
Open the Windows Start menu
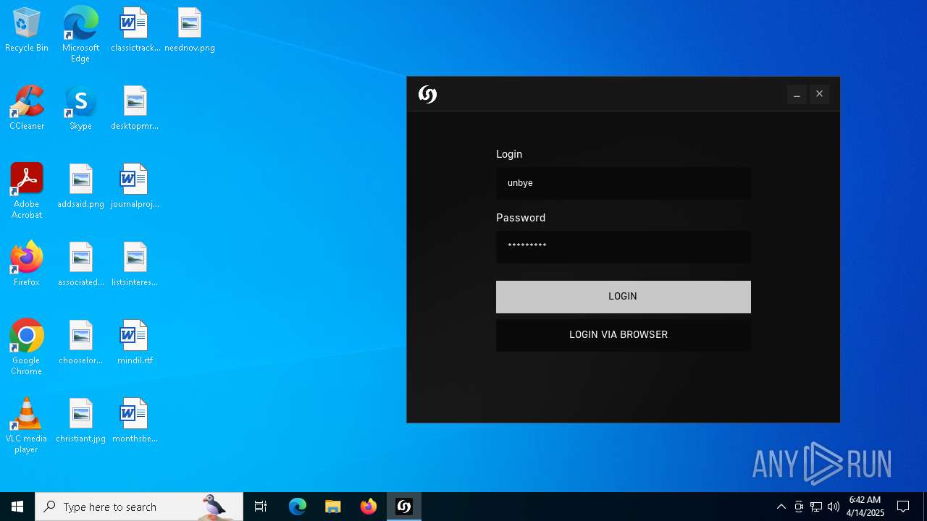(x=17, y=507)
